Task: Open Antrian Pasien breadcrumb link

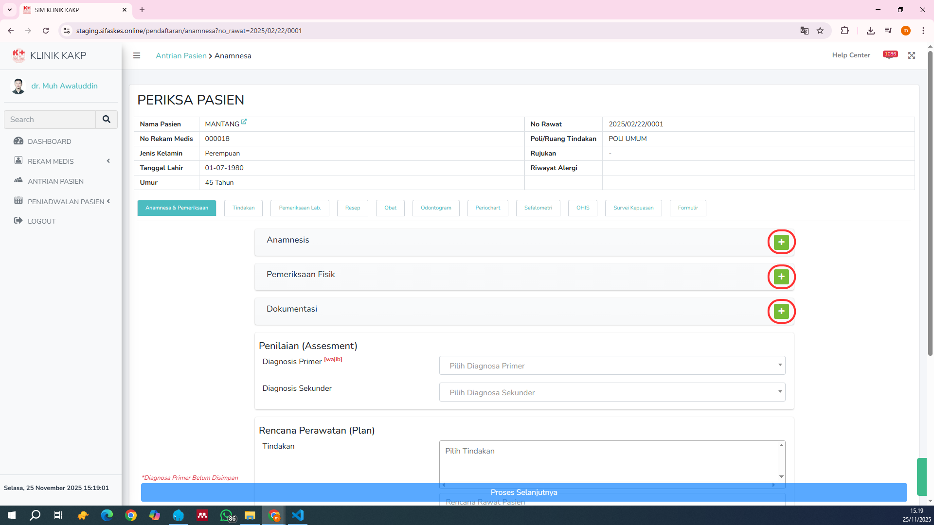Action: pos(181,55)
